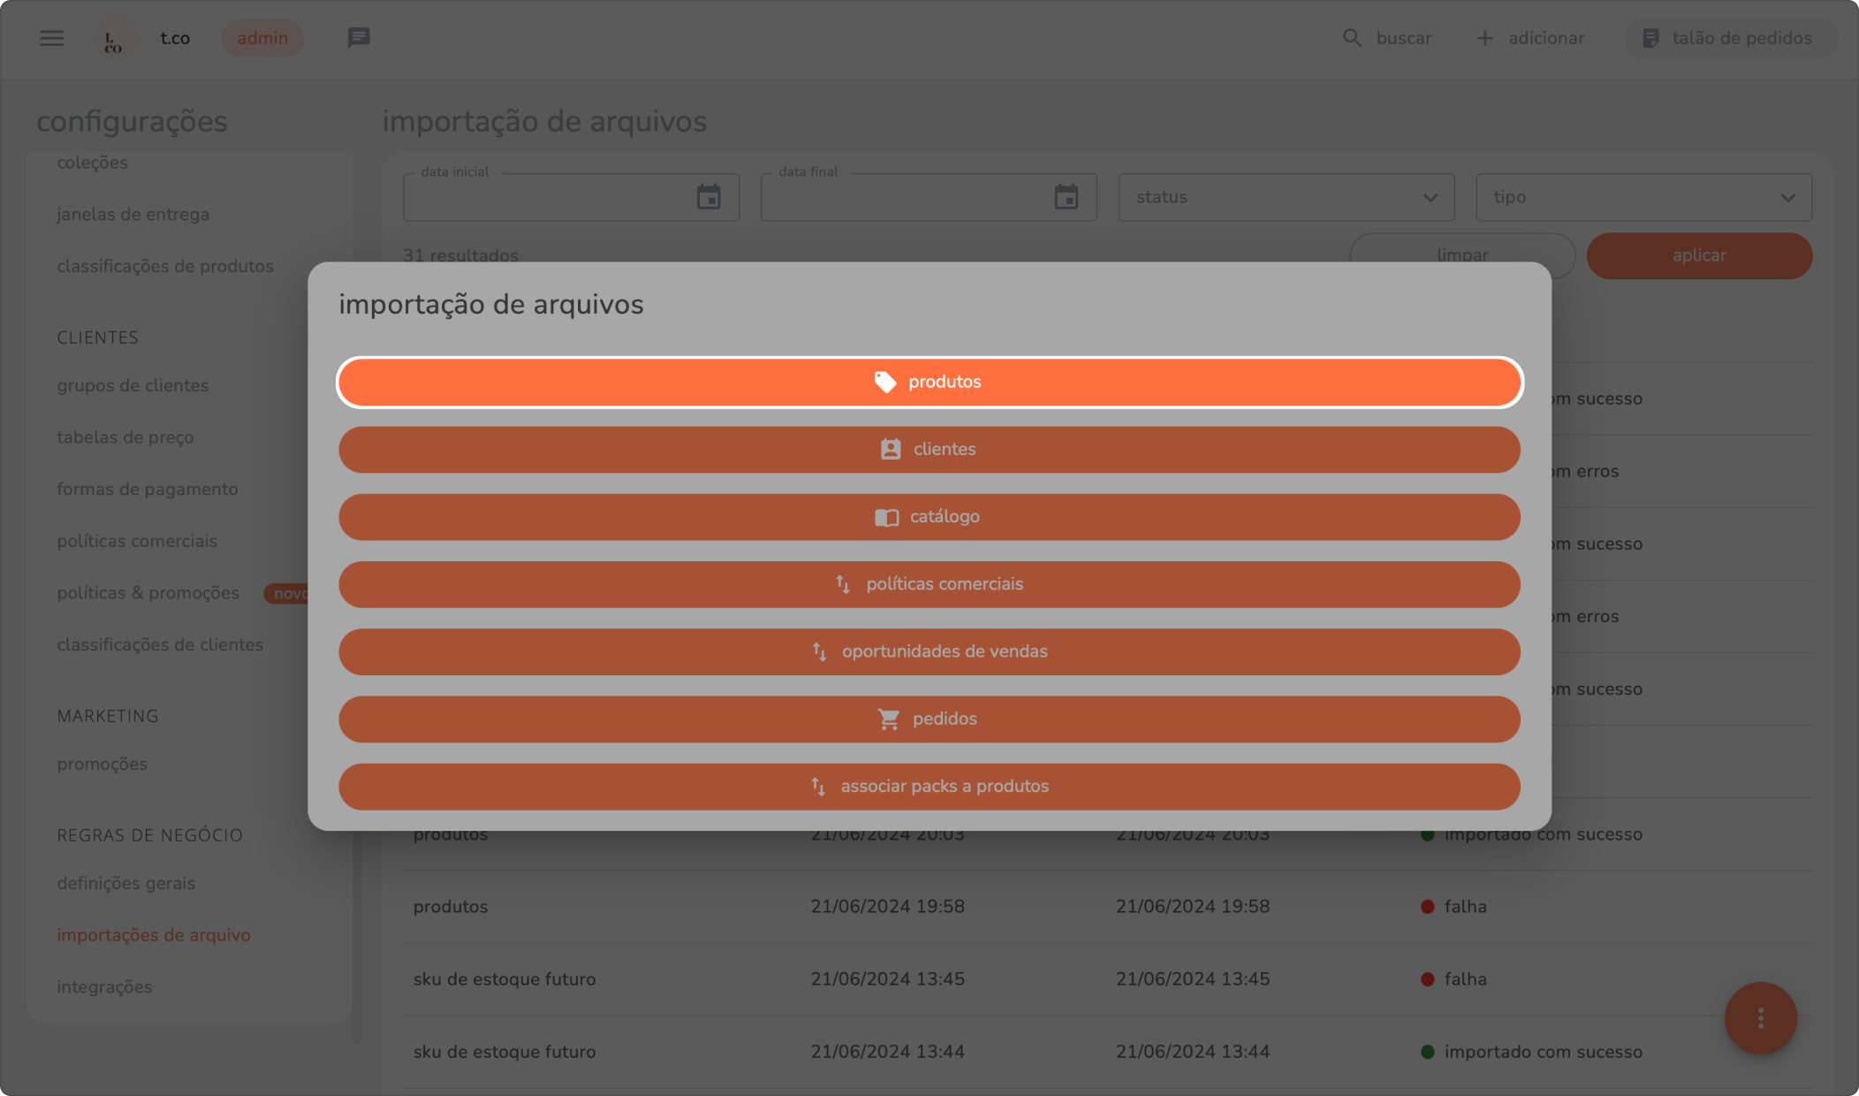Choose clientes import option
Image resolution: width=1859 pixels, height=1096 pixels.
[929, 449]
